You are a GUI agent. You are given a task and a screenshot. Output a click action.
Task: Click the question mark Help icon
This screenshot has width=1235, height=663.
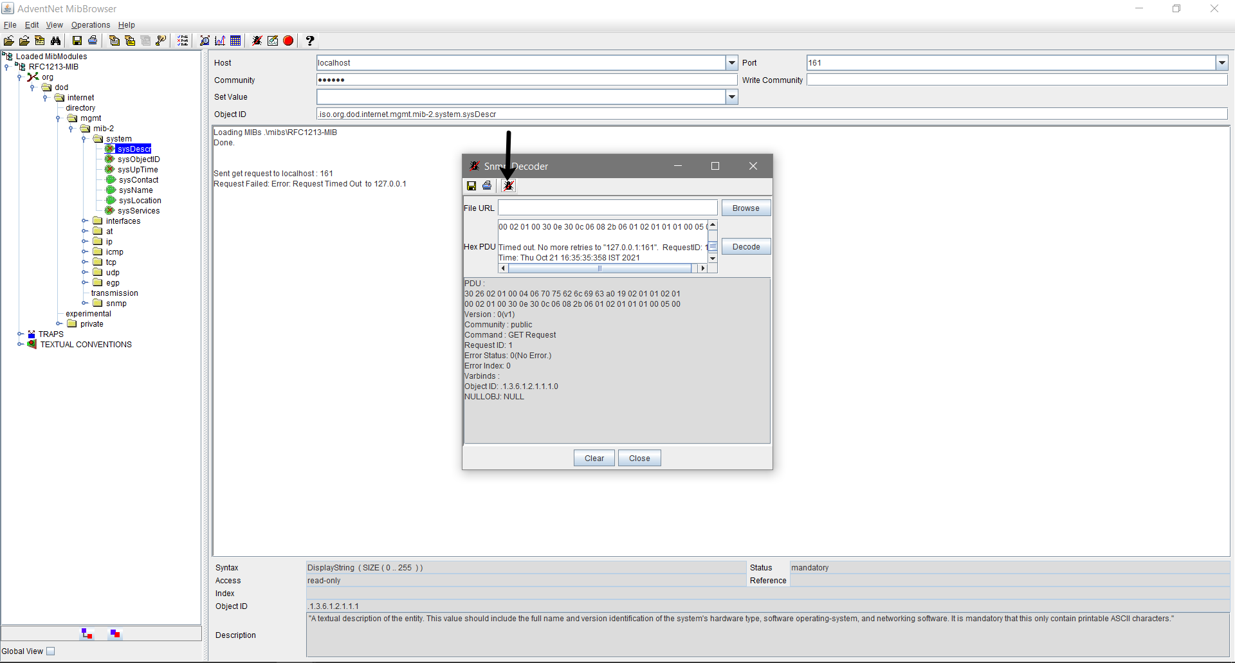[x=310, y=41]
